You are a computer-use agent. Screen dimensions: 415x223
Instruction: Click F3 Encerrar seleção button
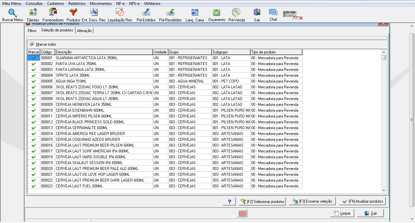coord(312,201)
